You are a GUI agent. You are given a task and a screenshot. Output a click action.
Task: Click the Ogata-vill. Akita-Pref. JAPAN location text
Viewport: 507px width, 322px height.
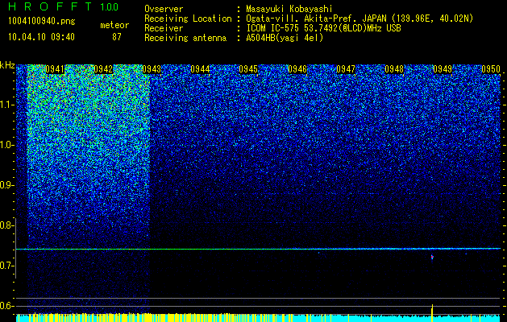tap(359, 19)
